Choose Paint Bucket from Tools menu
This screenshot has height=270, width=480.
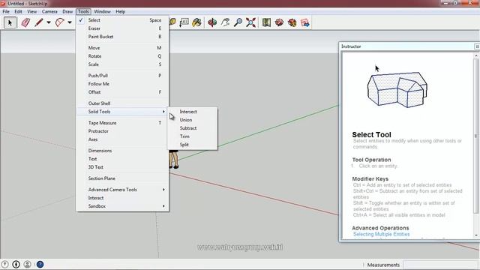tap(122, 37)
